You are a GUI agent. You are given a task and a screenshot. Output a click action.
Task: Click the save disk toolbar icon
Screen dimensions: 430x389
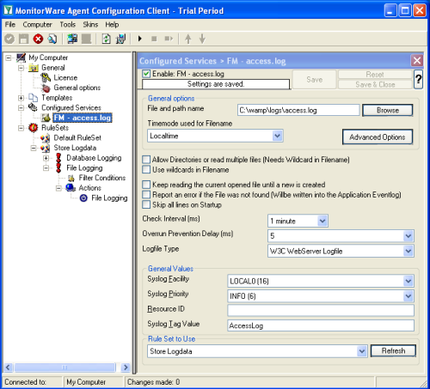tap(24, 39)
